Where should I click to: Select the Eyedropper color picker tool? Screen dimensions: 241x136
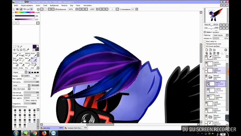click(x=27, y=50)
